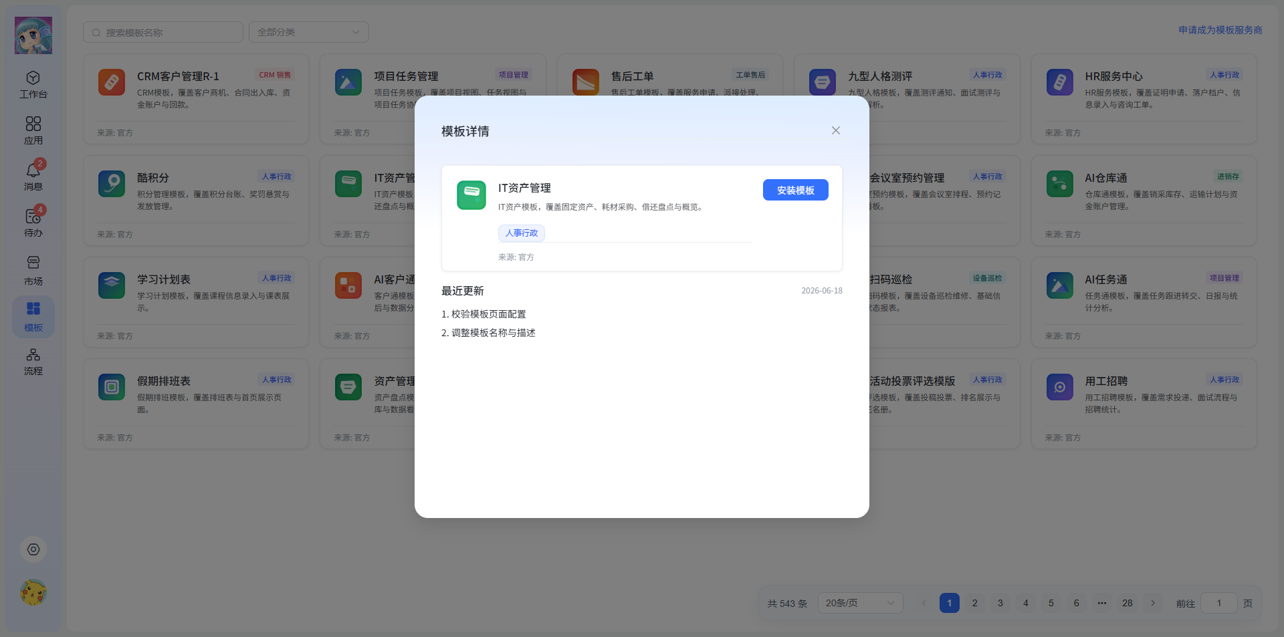Open the CRM客户管理R-1 card title
Viewport: 1284px width, 637px height.
[178, 76]
